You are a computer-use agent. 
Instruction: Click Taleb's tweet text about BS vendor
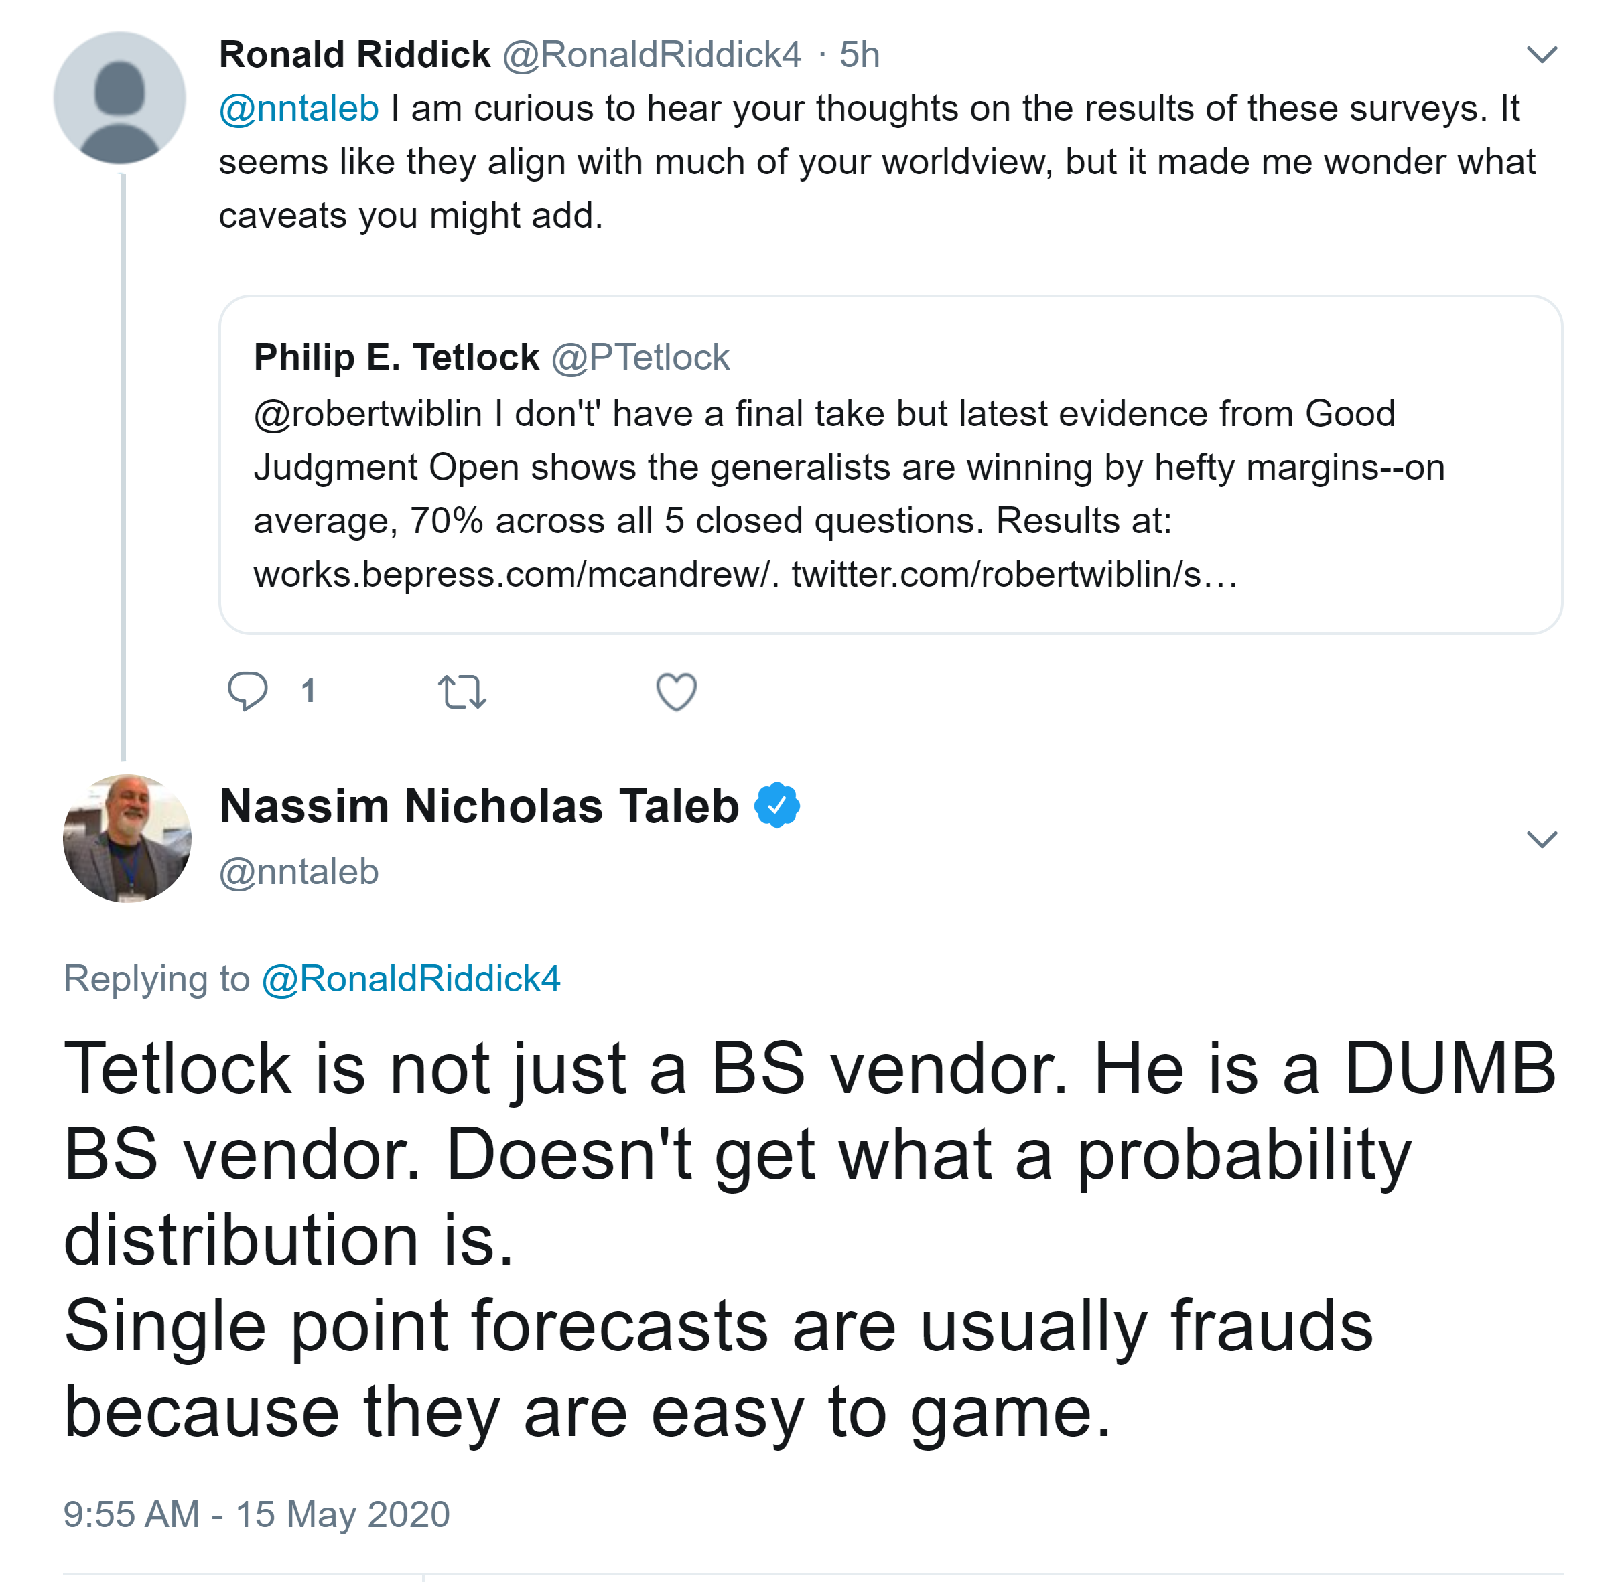(x=748, y=1238)
